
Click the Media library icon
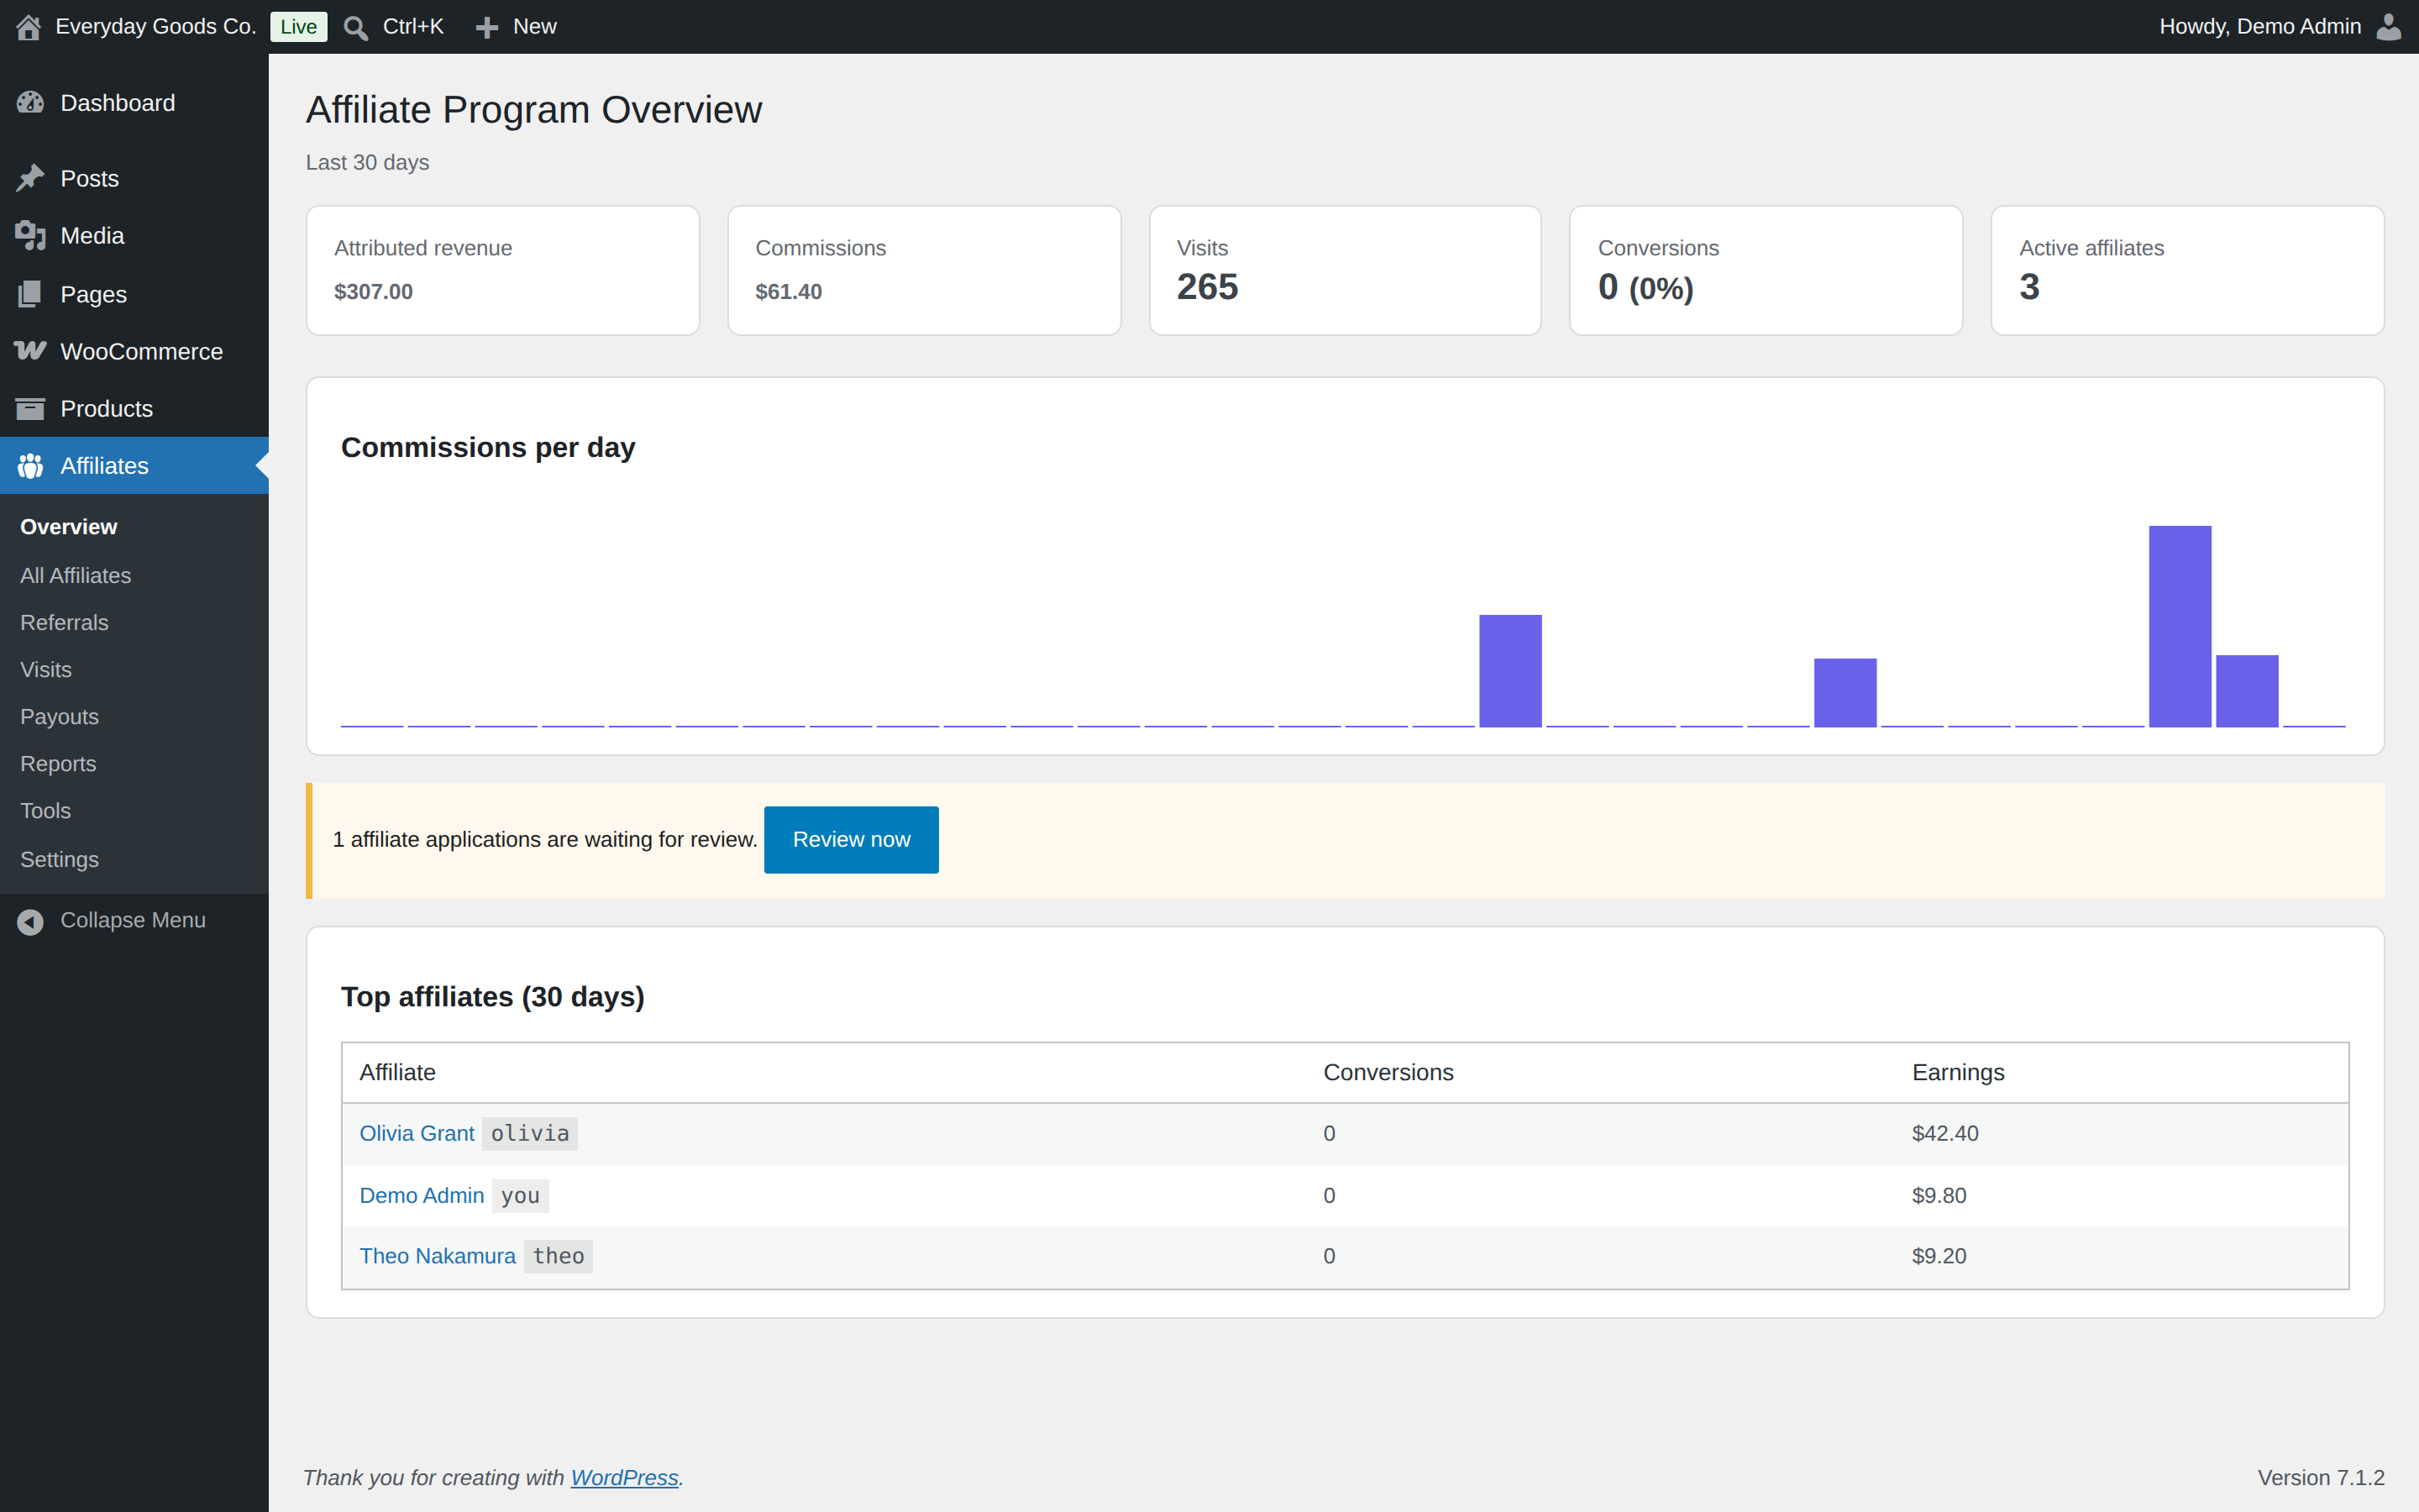tap(31, 236)
